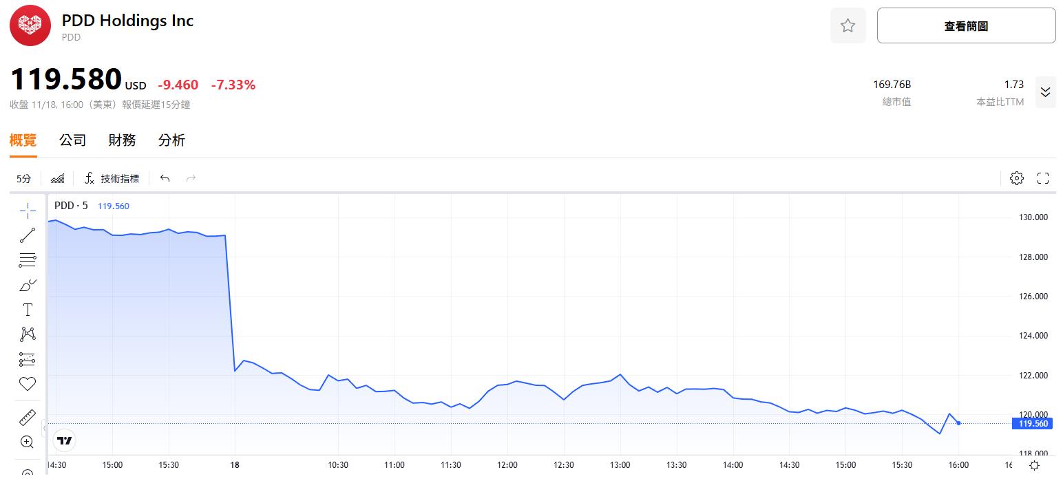Select the ruler measure tool
The height and width of the screenshot is (483, 1063).
click(x=28, y=417)
